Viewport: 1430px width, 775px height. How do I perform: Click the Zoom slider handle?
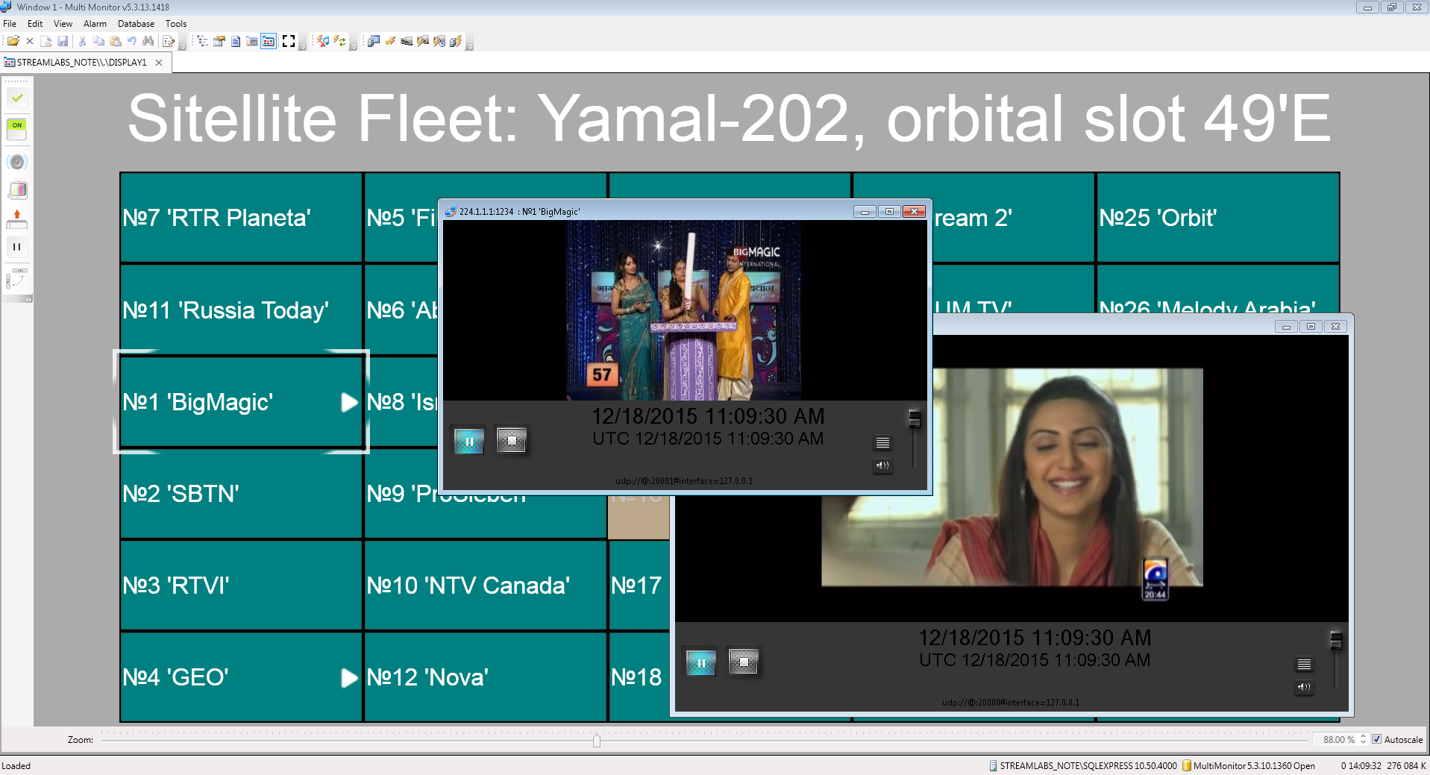click(597, 740)
